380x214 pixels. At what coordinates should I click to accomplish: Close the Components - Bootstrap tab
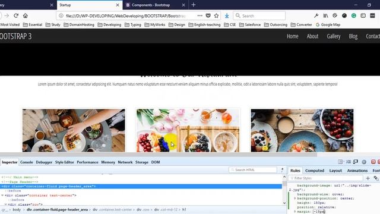point(183,5)
